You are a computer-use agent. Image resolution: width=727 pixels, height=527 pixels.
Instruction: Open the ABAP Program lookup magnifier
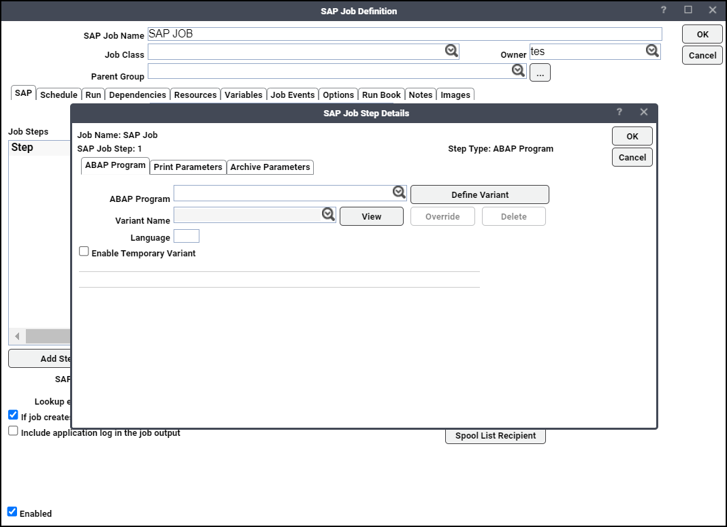pos(399,192)
